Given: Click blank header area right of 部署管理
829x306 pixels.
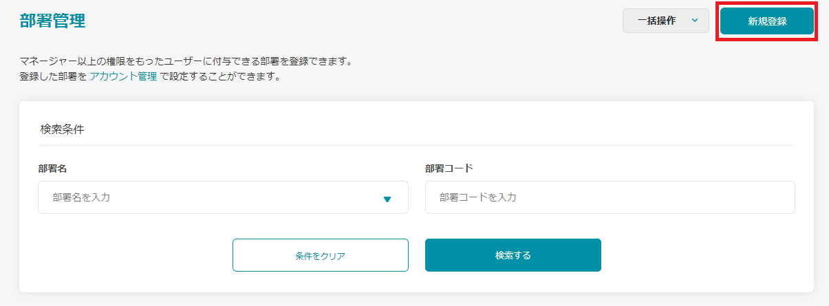Looking at the screenshot, I should click(x=344, y=21).
